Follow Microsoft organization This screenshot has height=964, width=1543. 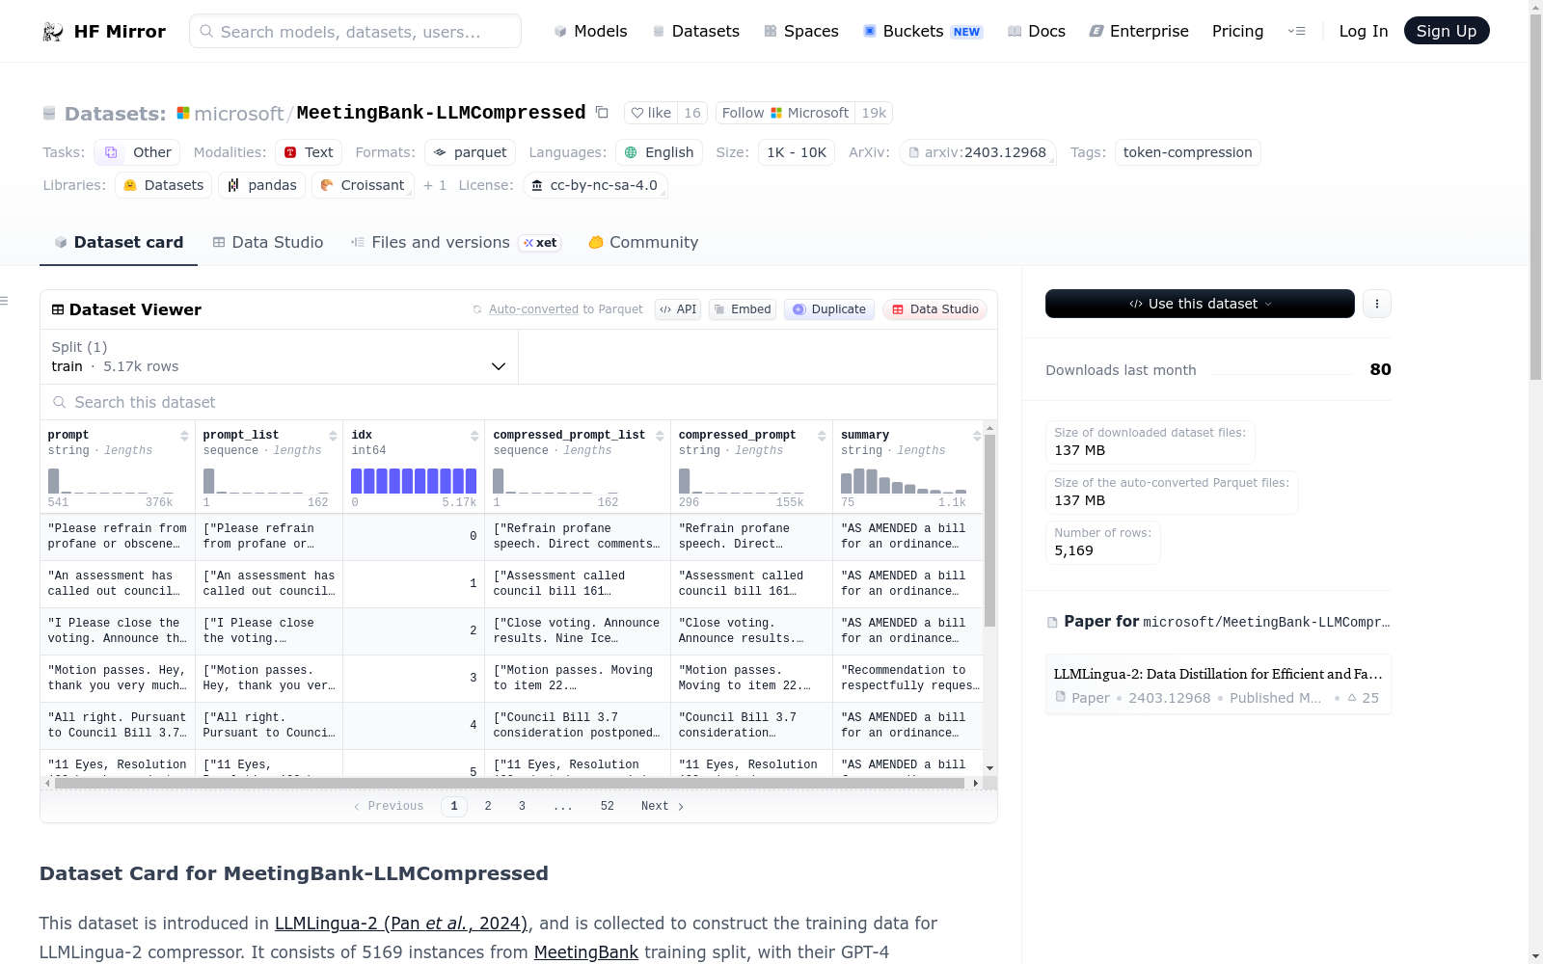coord(785,113)
